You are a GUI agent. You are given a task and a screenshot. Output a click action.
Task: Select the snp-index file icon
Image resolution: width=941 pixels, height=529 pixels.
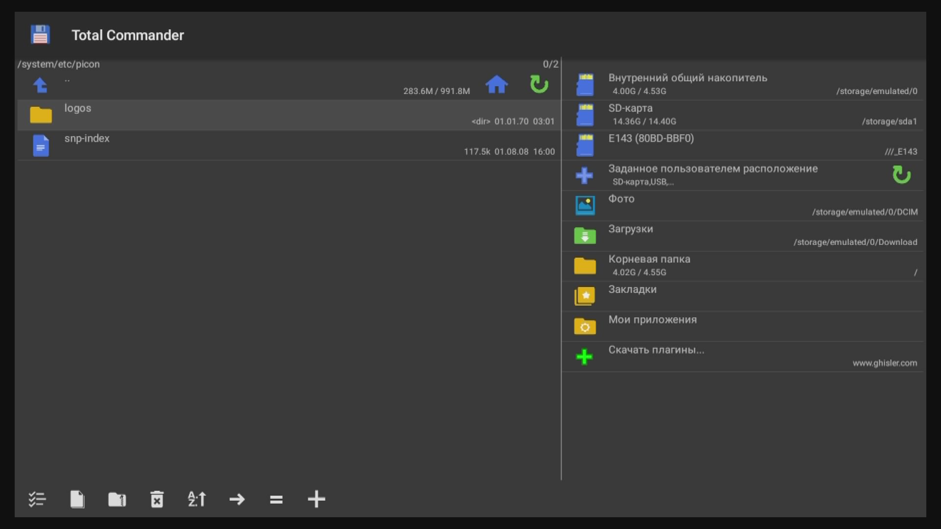point(41,145)
